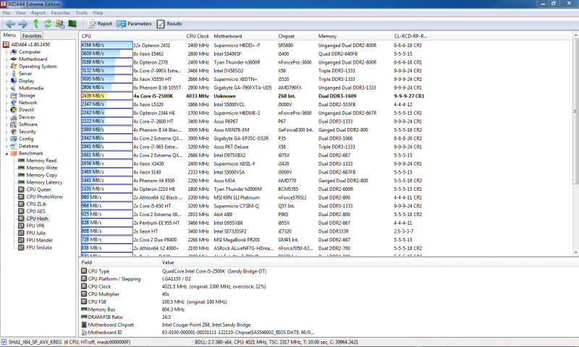Open the Report toolbar button
The width and height of the screenshot is (579, 347).
point(99,24)
